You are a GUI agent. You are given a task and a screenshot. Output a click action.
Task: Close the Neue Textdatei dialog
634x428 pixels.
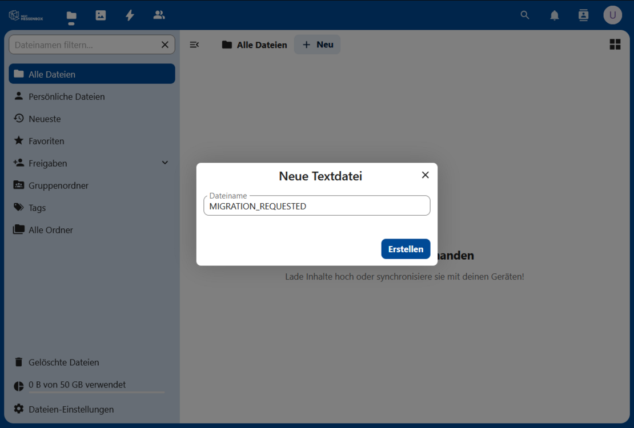coord(425,175)
